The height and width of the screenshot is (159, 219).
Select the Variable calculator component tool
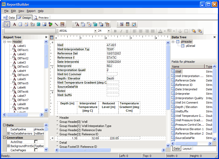[x=38, y=24]
